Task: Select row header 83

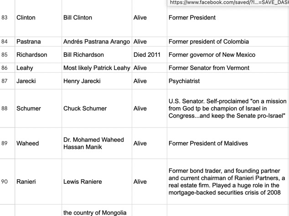Action: [5, 18]
